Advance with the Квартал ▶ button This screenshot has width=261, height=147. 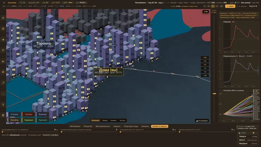coord(253,6)
